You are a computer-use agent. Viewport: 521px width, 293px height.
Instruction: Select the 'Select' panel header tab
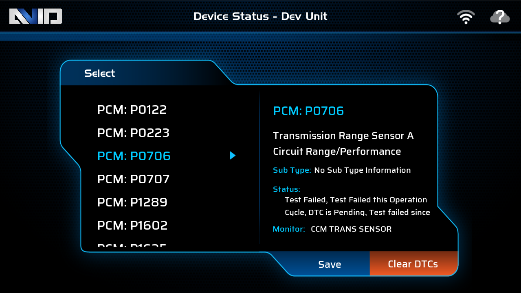[100, 74]
